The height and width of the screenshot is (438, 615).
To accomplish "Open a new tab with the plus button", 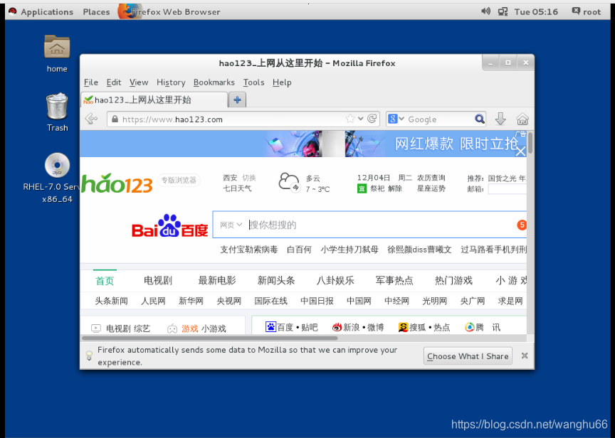I will click(x=237, y=100).
